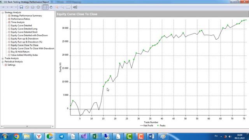Open Value Added Monthly Index chart

[25, 55]
